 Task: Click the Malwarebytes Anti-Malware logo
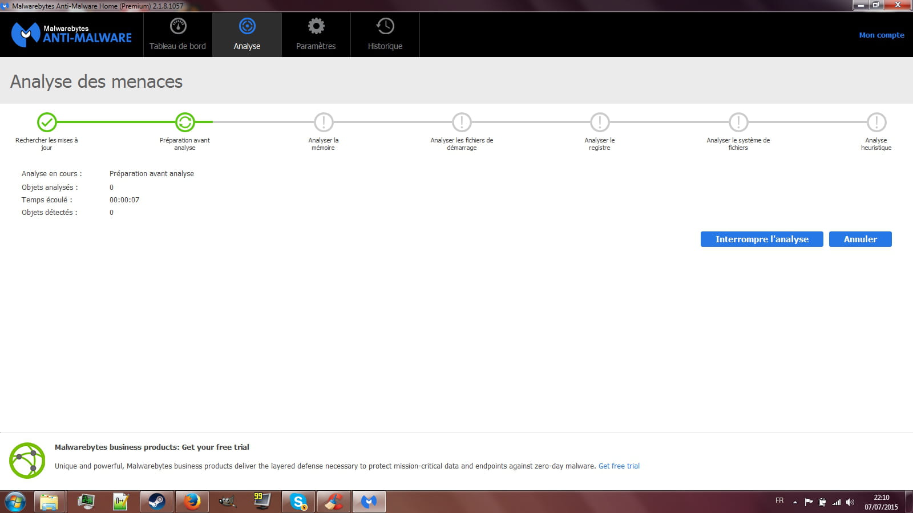[x=71, y=34]
